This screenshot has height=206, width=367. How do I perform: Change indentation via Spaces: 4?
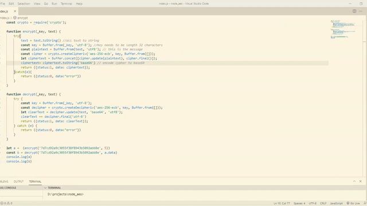tap(299, 204)
